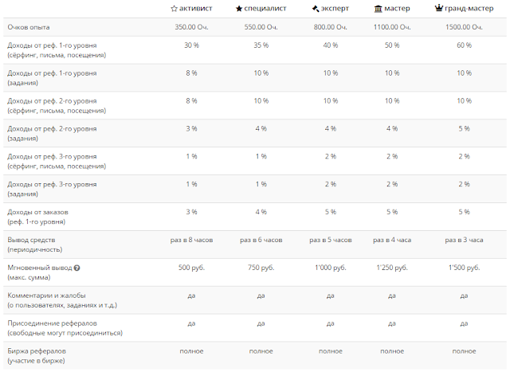Click the outline star icon beside активист
Image resolution: width=510 pixels, height=376 pixels.
175,8
